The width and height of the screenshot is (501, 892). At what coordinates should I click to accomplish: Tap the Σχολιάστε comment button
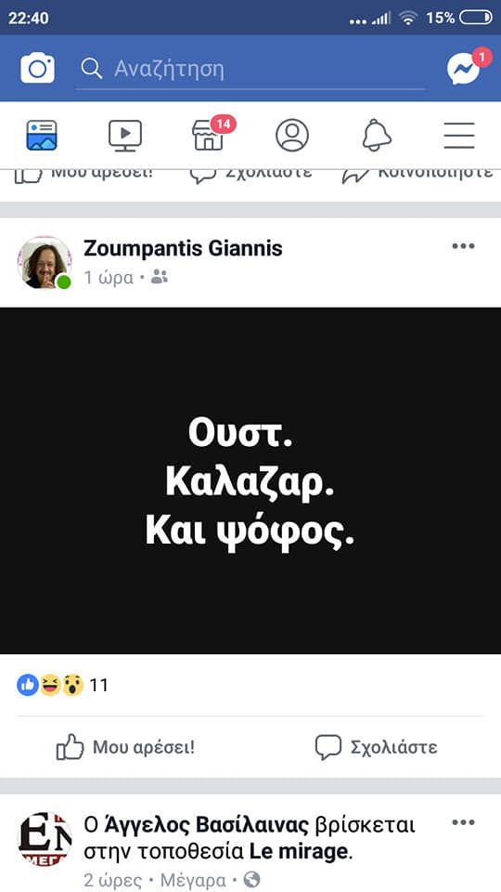click(376, 747)
